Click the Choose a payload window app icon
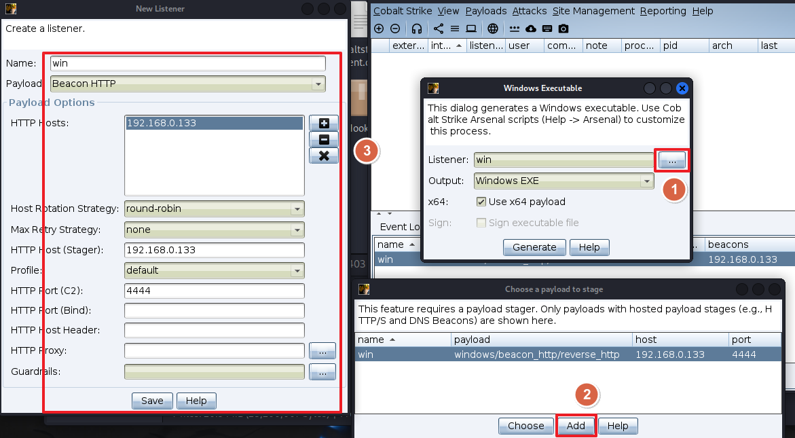 [364, 289]
